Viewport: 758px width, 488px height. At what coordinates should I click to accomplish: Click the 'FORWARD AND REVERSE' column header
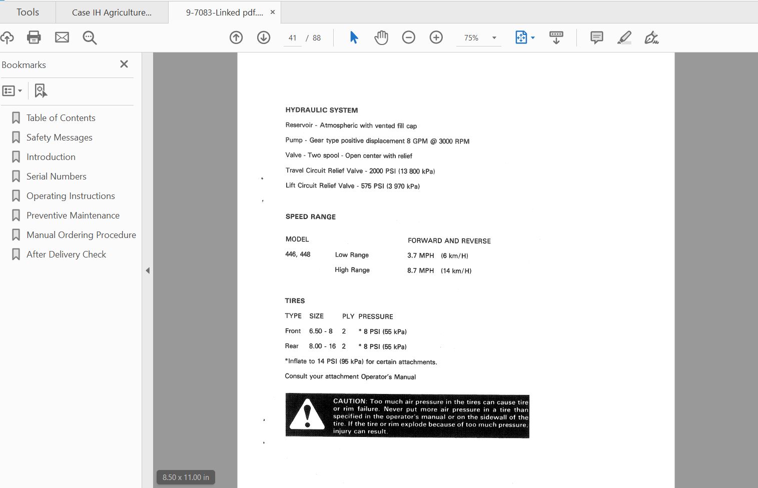coord(449,241)
